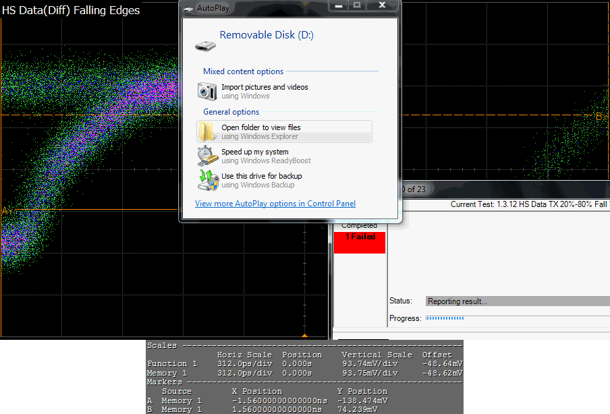Viewport: 610px width, 414px height.
Task: Minimize the AutoPlay dialog
Action: (x=338, y=6)
